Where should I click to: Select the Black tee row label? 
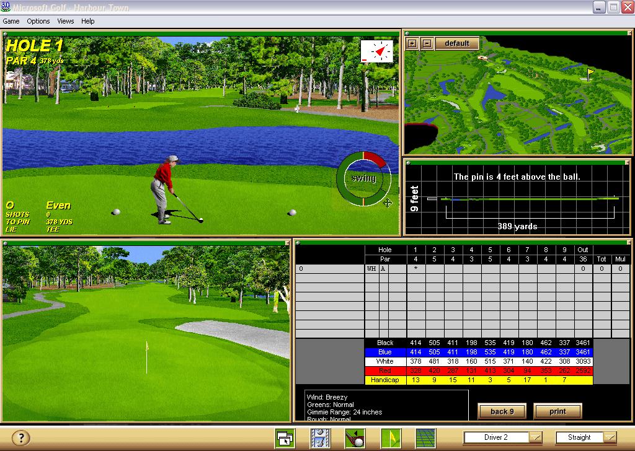tap(385, 343)
